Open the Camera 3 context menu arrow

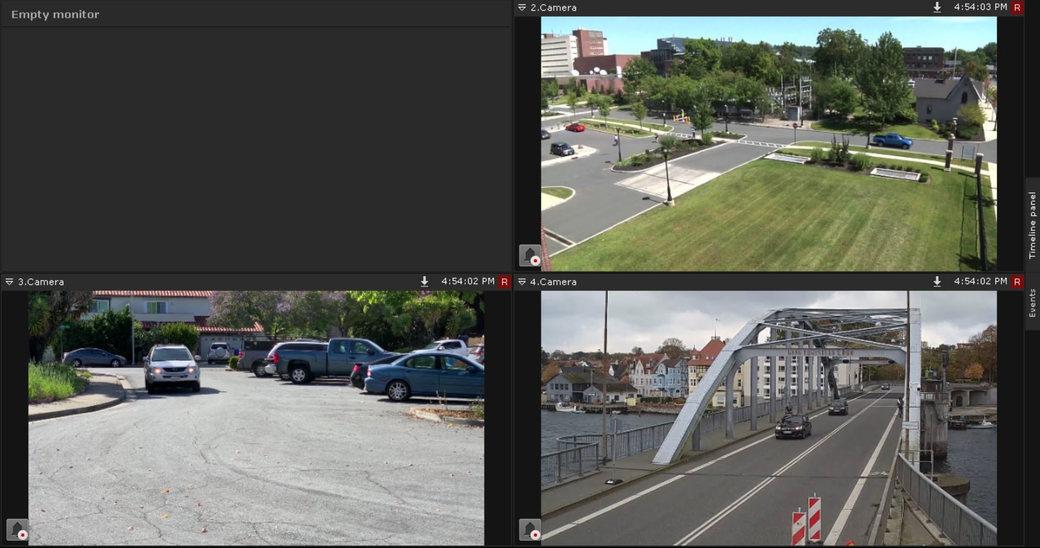pyautogui.click(x=9, y=281)
